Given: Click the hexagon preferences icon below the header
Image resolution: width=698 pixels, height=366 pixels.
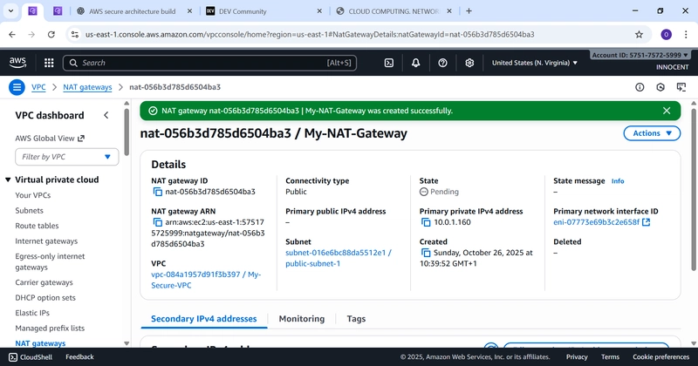Looking at the screenshot, I should tap(660, 87).
